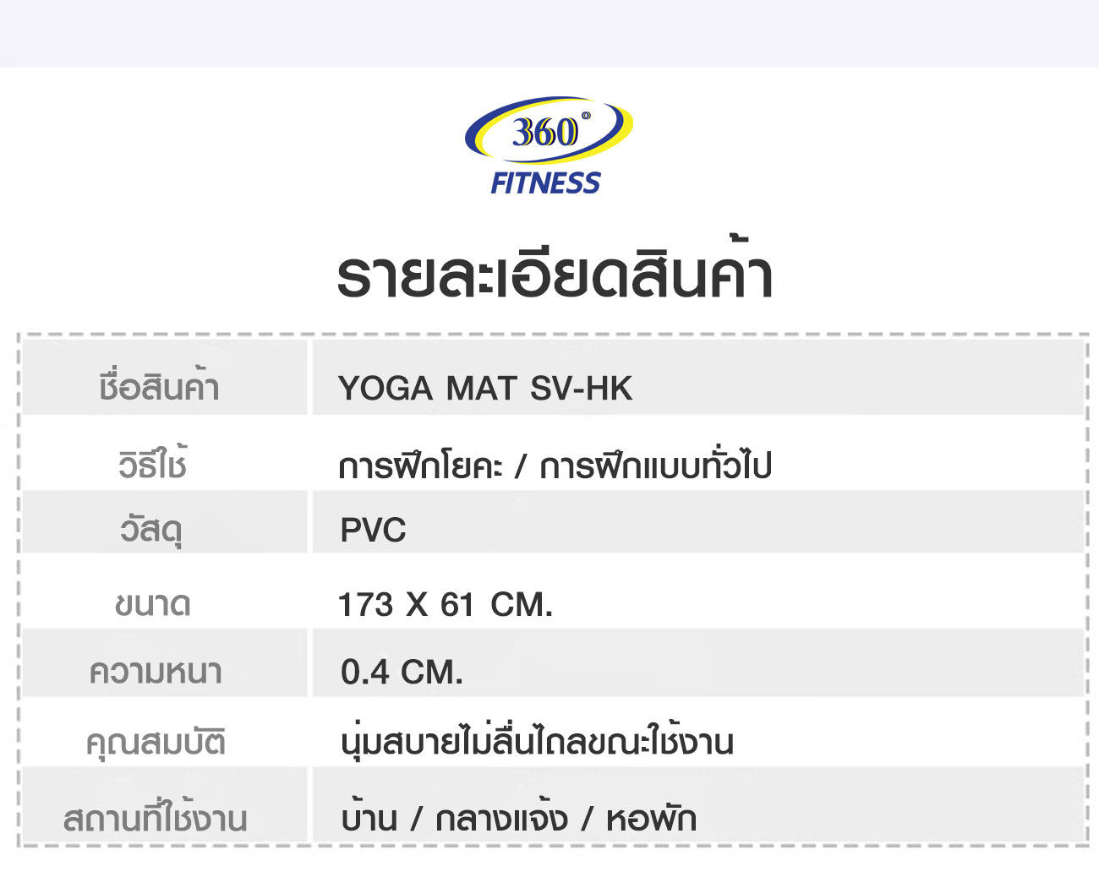Select the วิธีใช้ label
1099x877 pixels.
[152, 464]
